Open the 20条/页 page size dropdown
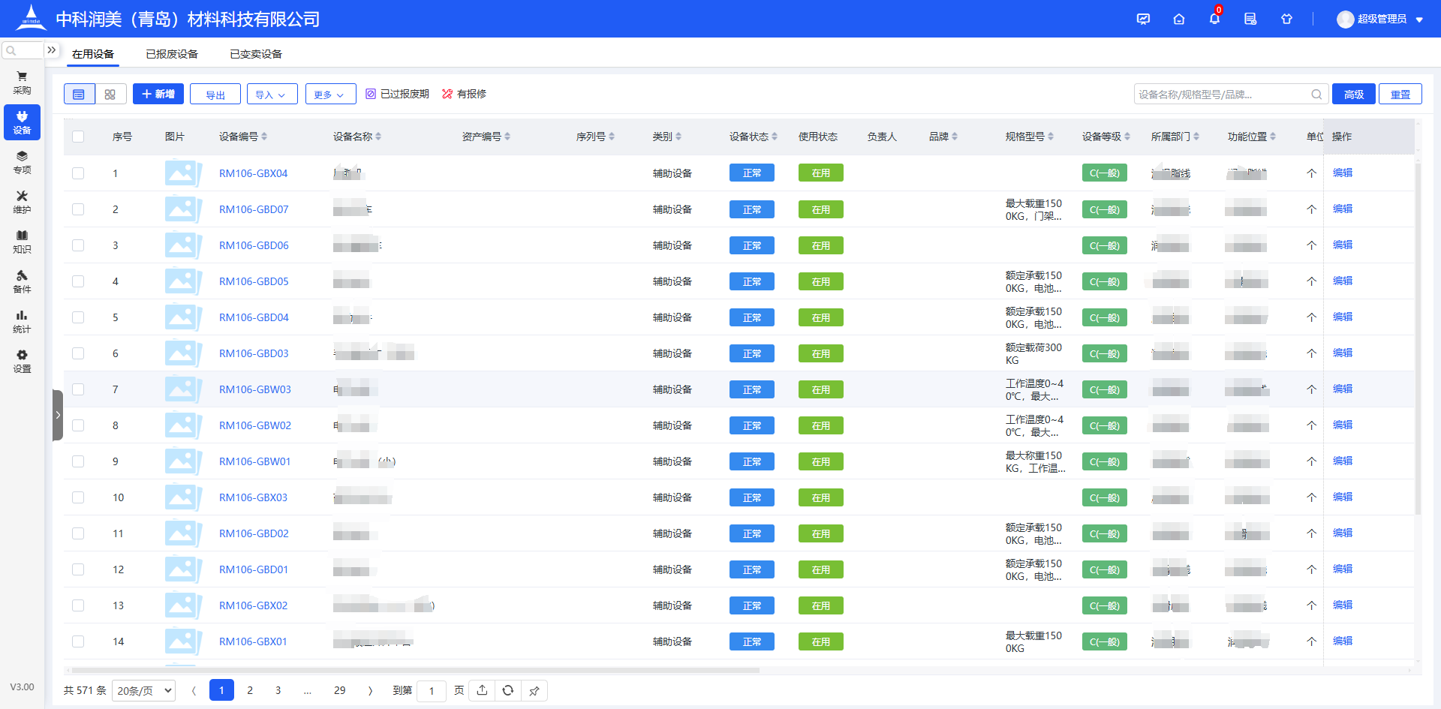The width and height of the screenshot is (1441, 709). point(143,690)
